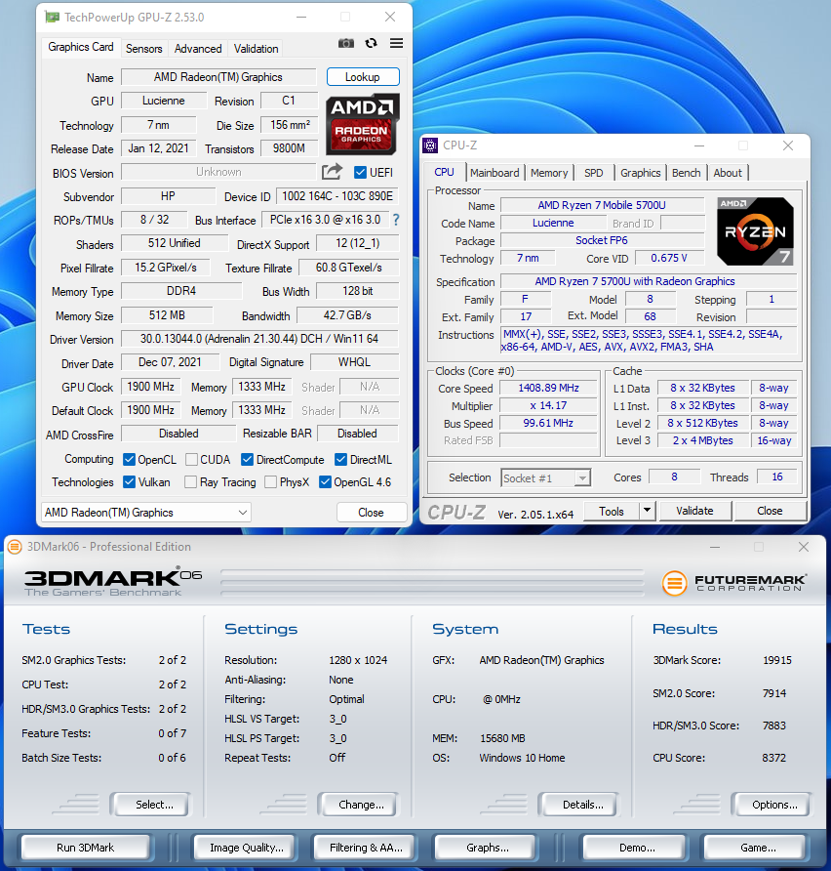Click the Lookup button in GPU-Z
This screenshot has height=871, width=831.
point(363,77)
